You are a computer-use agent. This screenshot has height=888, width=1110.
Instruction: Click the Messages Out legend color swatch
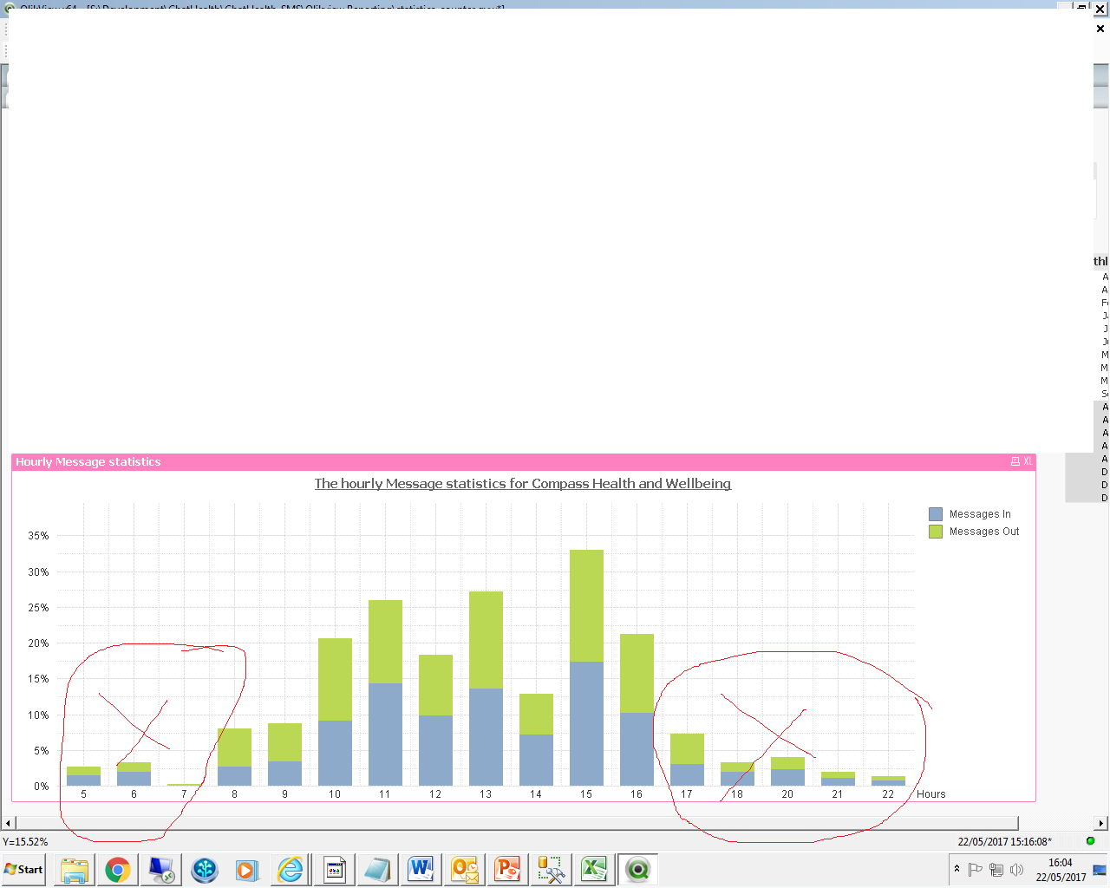pos(935,532)
